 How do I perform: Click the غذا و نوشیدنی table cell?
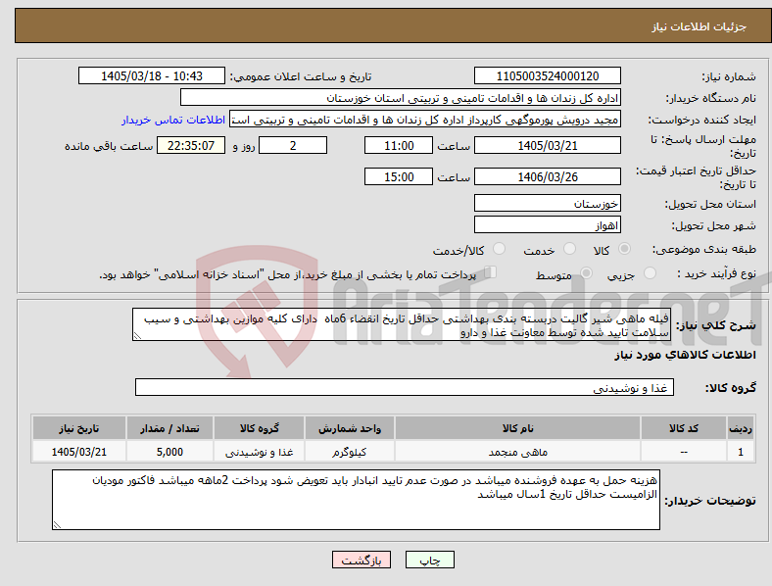tap(259, 452)
